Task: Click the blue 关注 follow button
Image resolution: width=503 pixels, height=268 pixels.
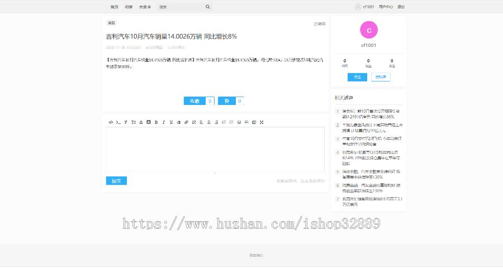Action: pos(357,77)
